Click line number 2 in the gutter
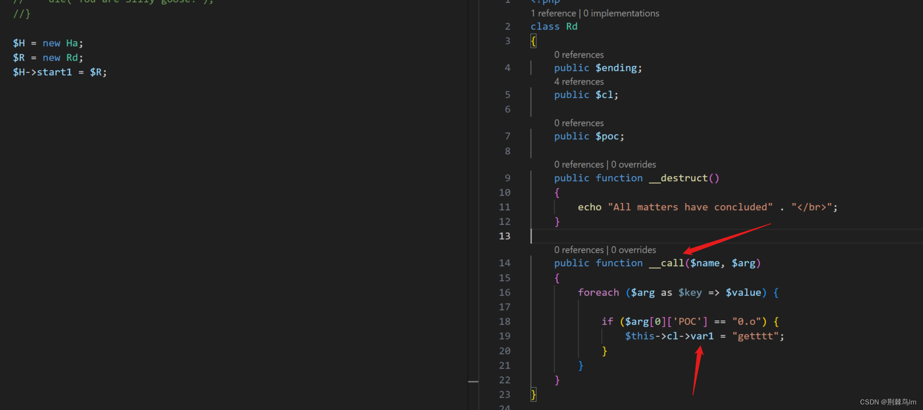Screen dimensions: 923x410 coord(508,26)
